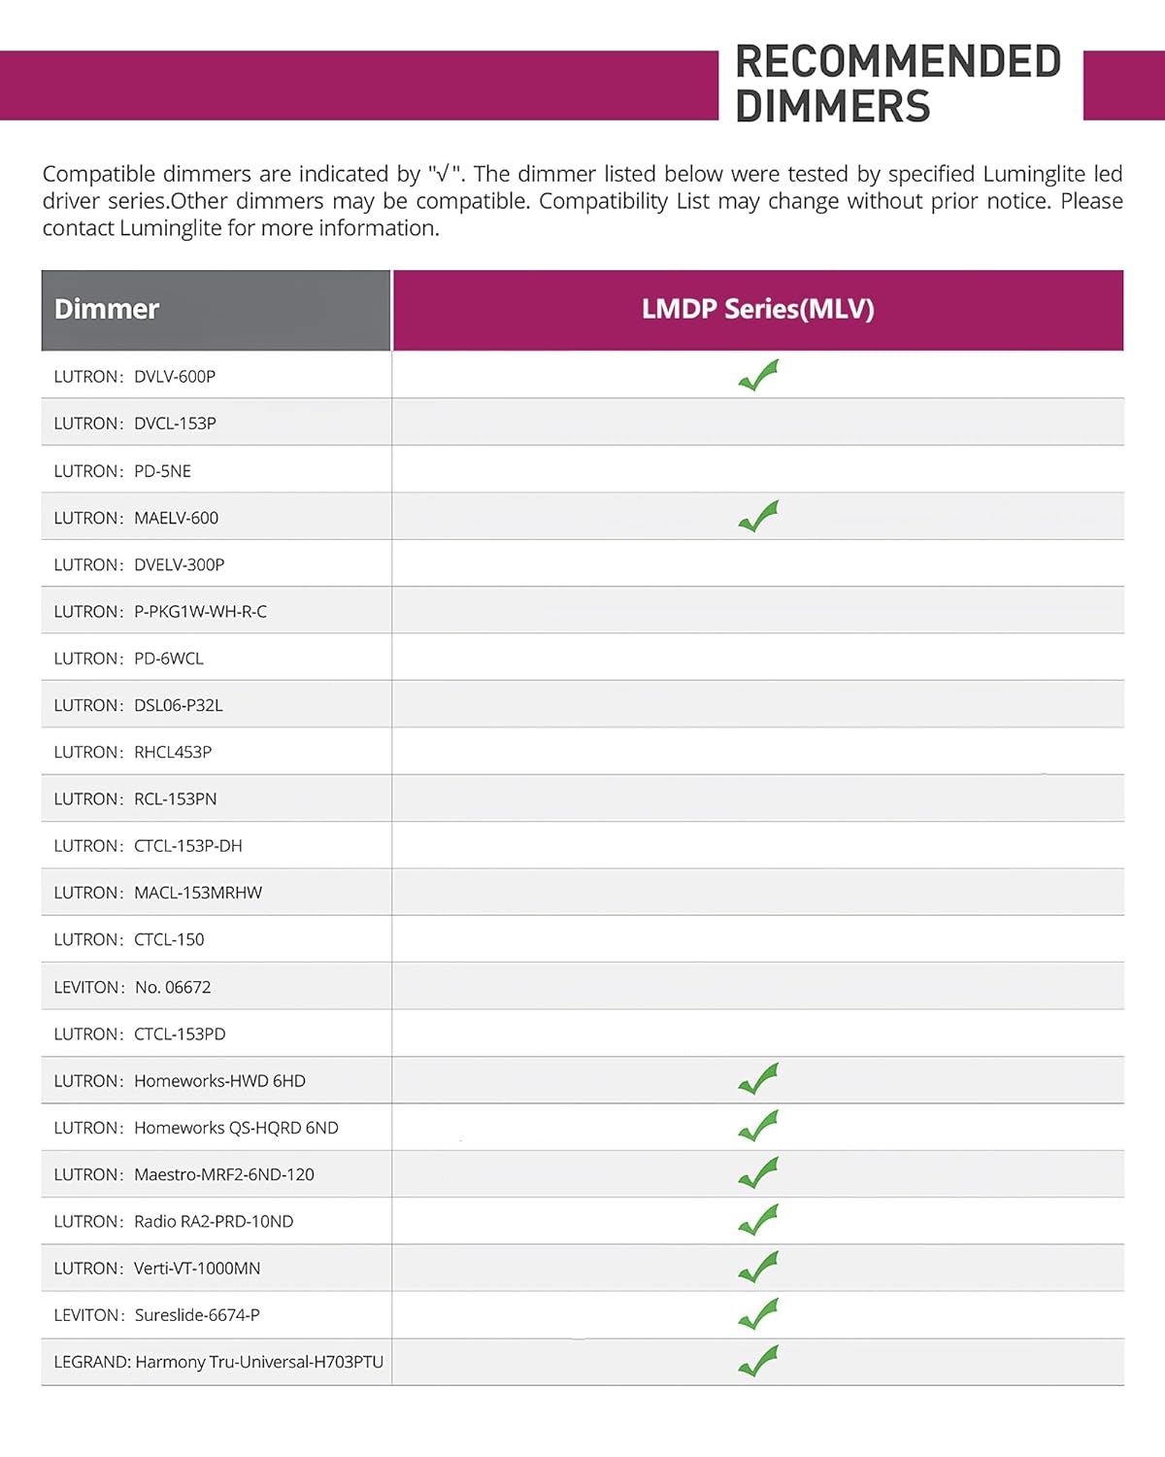The height and width of the screenshot is (1457, 1165).
Task: Click the checkmark beside Homeworks-HWD 6HD
Action: 758,1079
